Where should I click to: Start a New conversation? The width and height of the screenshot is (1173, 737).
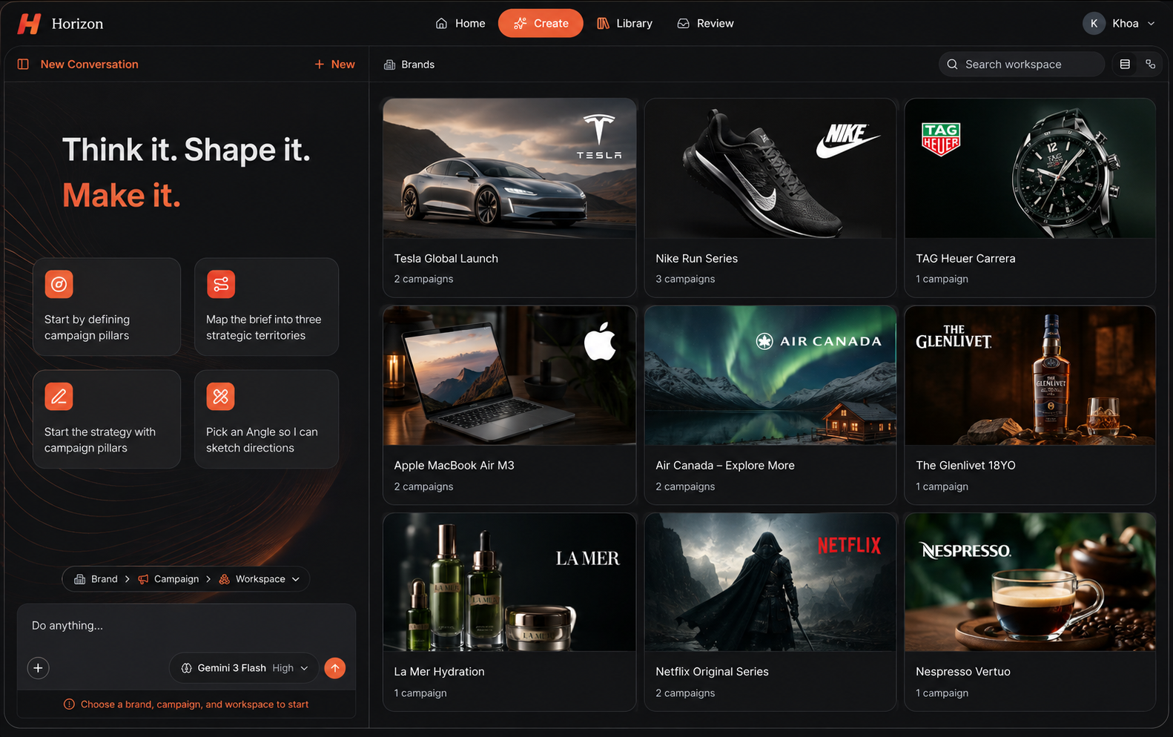[x=334, y=65]
